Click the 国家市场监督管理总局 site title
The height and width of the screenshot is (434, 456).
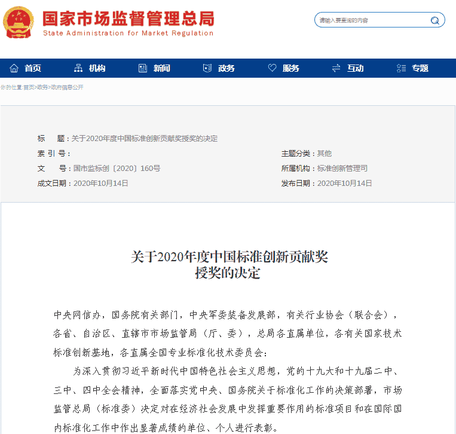(x=128, y=18)
